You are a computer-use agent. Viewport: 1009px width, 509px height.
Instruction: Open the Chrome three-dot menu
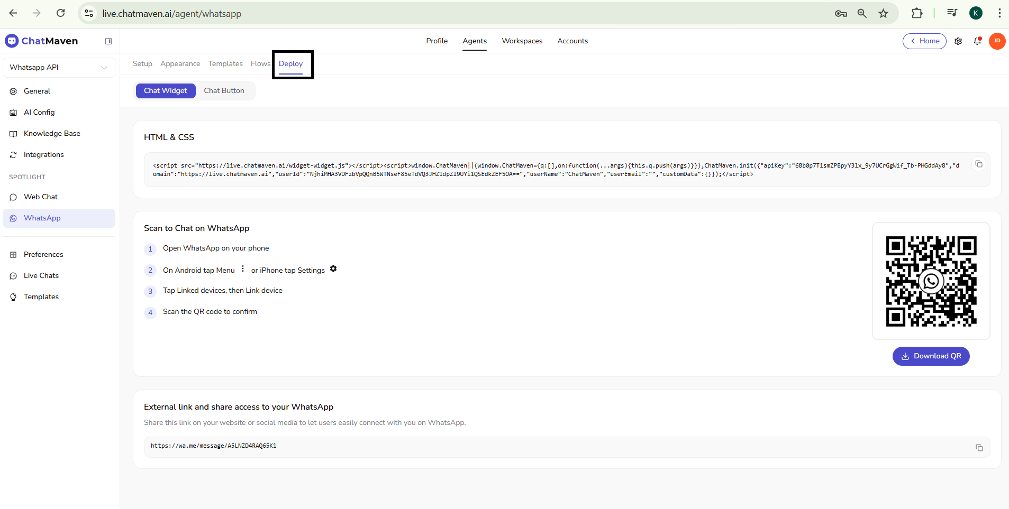pyautogui.click(x=999, y=14)
